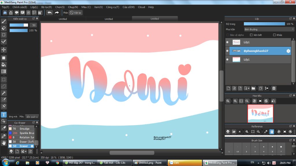Open settings gear for the Eraser brush
This screenshot has height=166, width=296.
point(32,146)
